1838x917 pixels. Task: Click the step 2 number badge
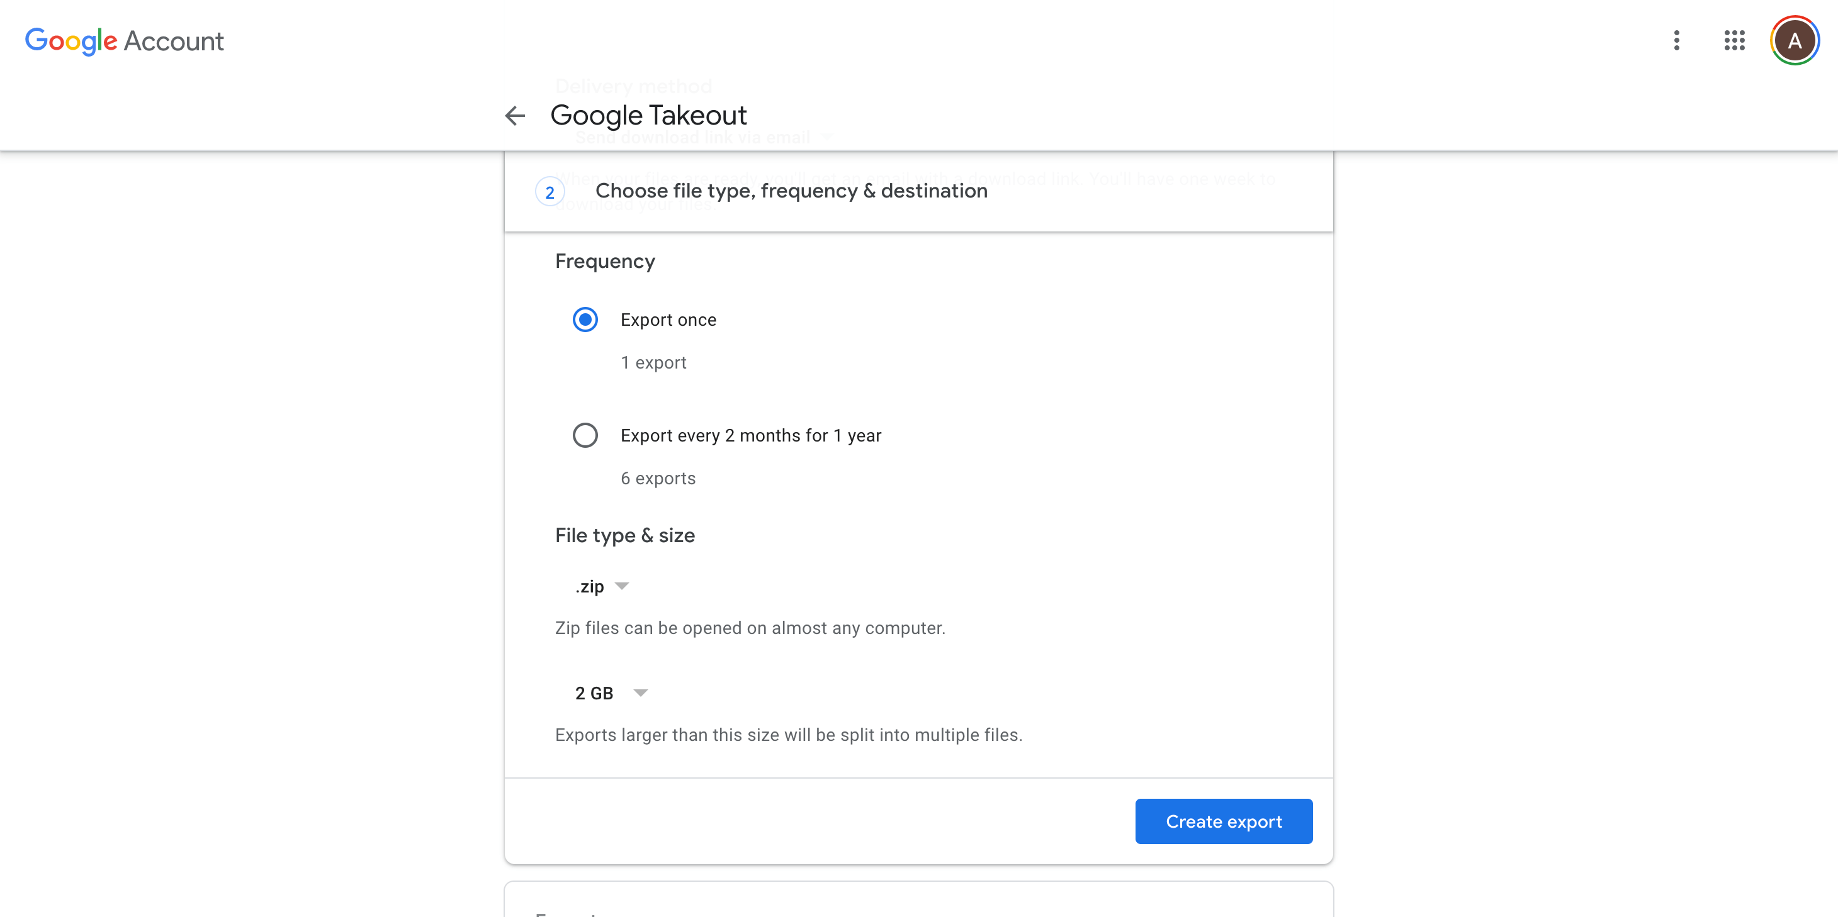[550, 192]
